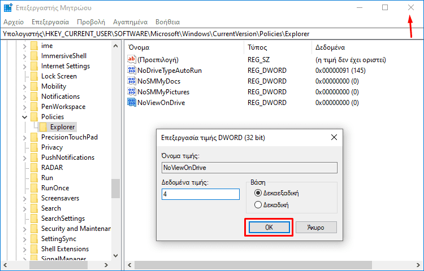424x271 pixels.
Task: Click the Όνομα τιμής field
Action: 249,168
